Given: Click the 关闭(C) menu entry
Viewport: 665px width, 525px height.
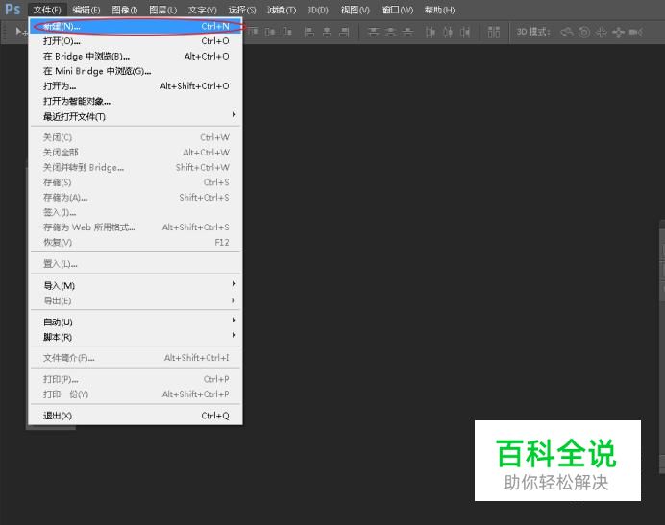Looking at the screenshot, I should click(135, 137).
